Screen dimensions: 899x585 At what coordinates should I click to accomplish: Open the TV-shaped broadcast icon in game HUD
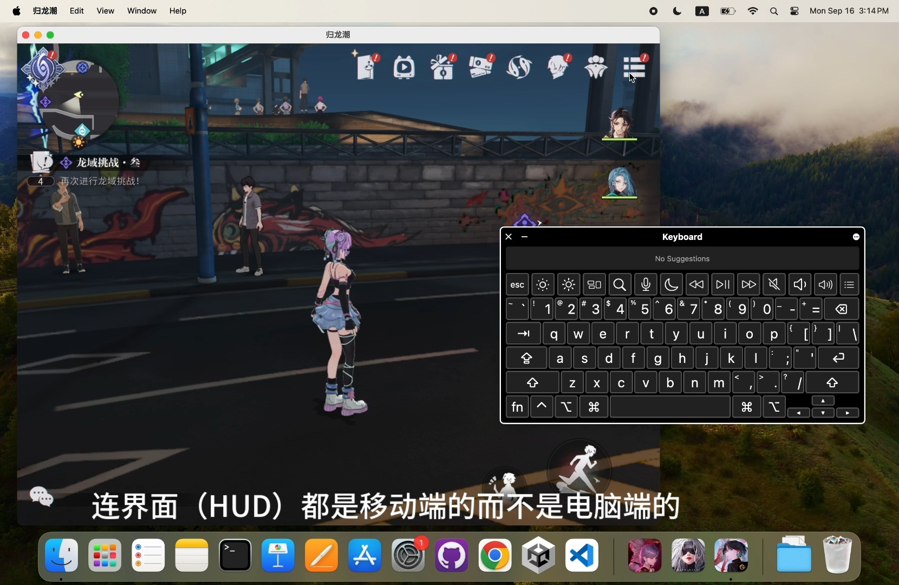tap(405, 68)
